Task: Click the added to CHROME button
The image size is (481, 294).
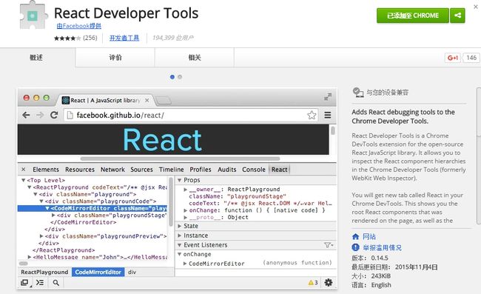Action: coord(413,16)
